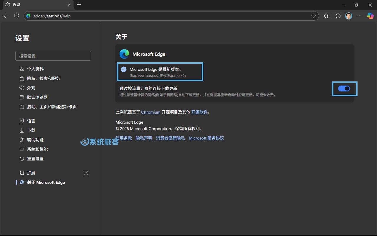Open 语言 settings section
Screen dimensions: 377x236
click(x=53, y=121)
